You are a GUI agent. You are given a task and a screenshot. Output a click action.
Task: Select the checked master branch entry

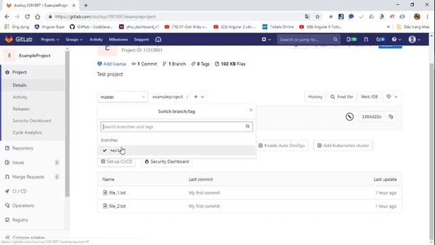coord(177,150)
